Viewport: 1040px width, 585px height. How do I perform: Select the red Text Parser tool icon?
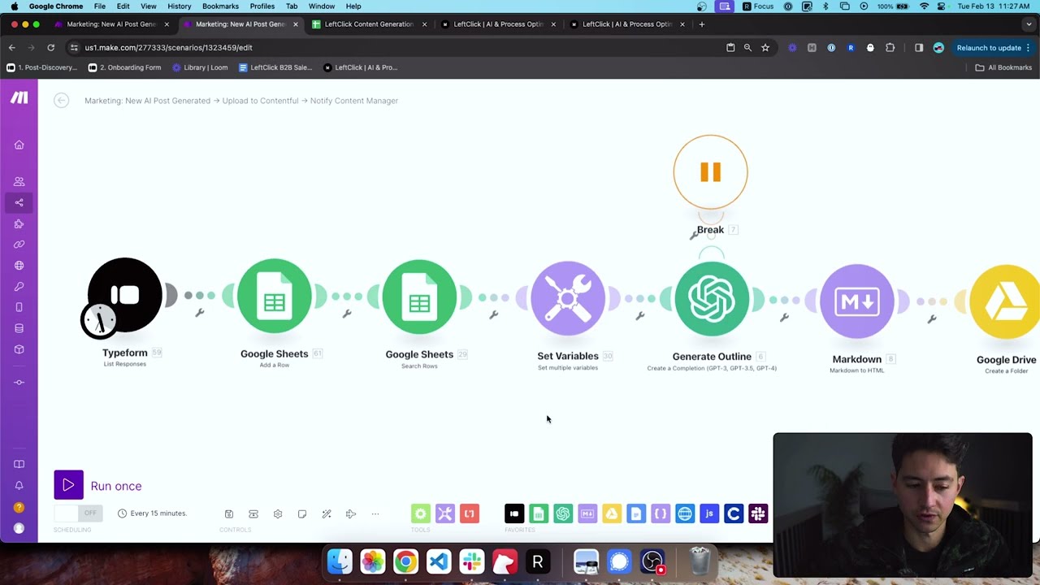point(469,513)
